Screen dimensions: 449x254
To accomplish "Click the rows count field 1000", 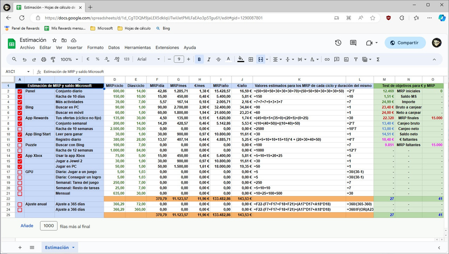I will click(49, 226).
